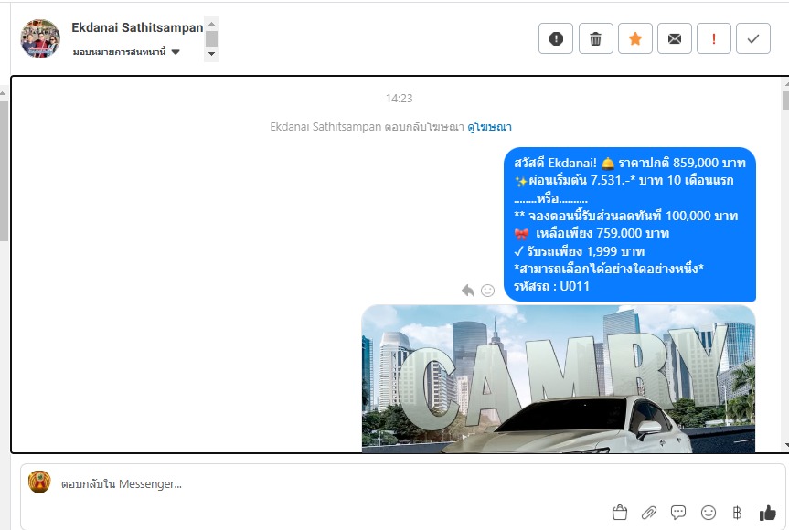The width and height of the screenshot is (789, 530).
Task: Open the baht payment request icon
Action: pyautogui.click(x=737, y=513)
